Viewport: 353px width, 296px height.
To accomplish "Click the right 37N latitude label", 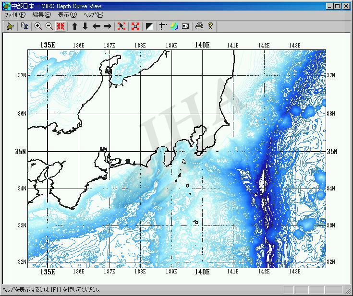I will (x=331, y=75).
